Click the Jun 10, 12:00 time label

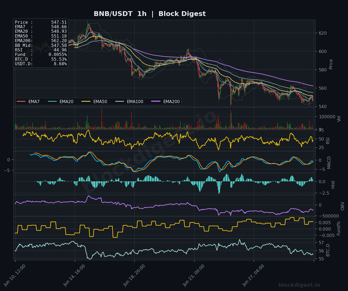tap(15, 276)
